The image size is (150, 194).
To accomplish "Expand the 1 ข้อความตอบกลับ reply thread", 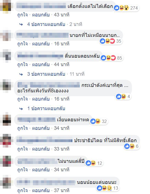I will (x=46, y=108).
